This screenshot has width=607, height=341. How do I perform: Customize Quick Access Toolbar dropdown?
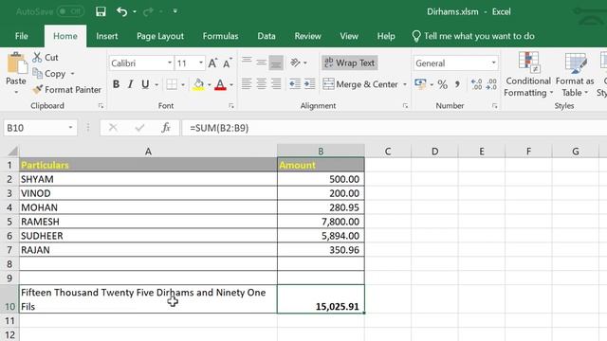175,11
